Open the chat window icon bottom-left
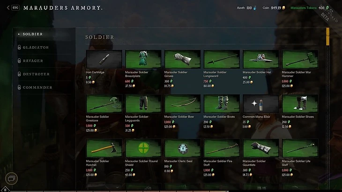The height and width of the screenshot is (192, 342). [11, 178]
